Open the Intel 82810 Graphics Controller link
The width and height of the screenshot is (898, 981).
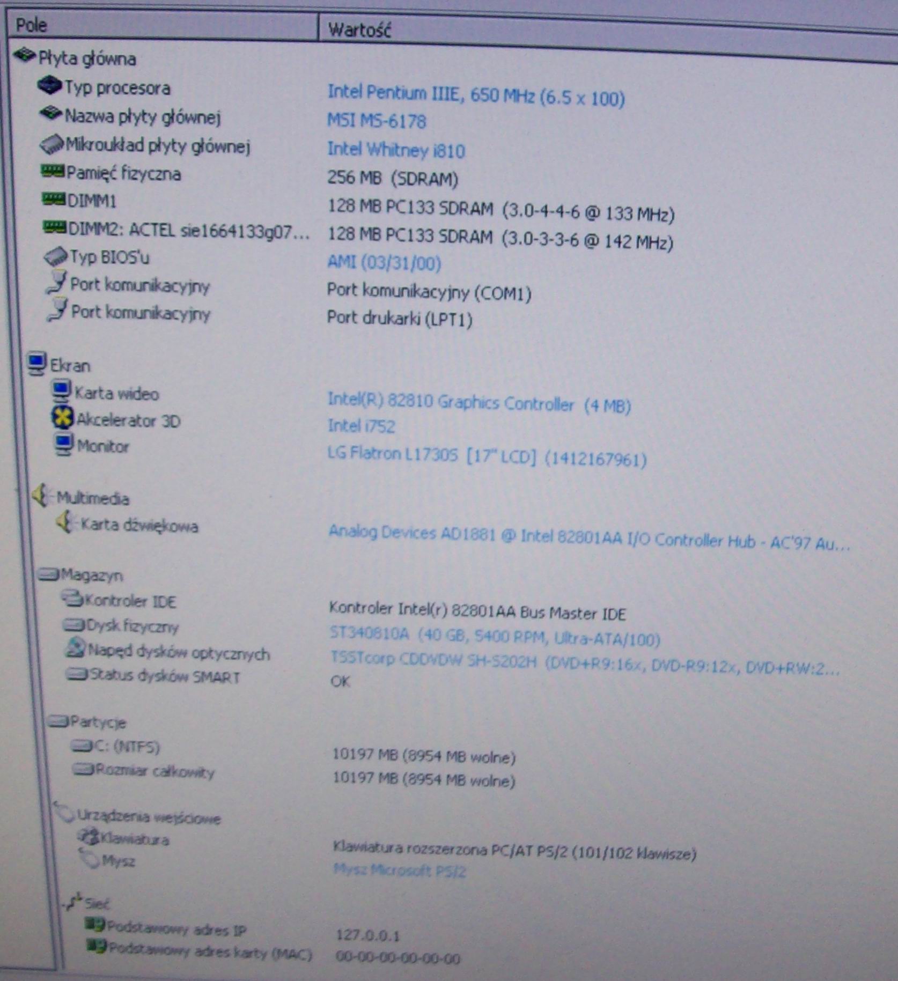480,403
